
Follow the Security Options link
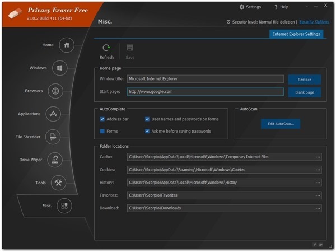pyautogui.click(x=314, y=22)
